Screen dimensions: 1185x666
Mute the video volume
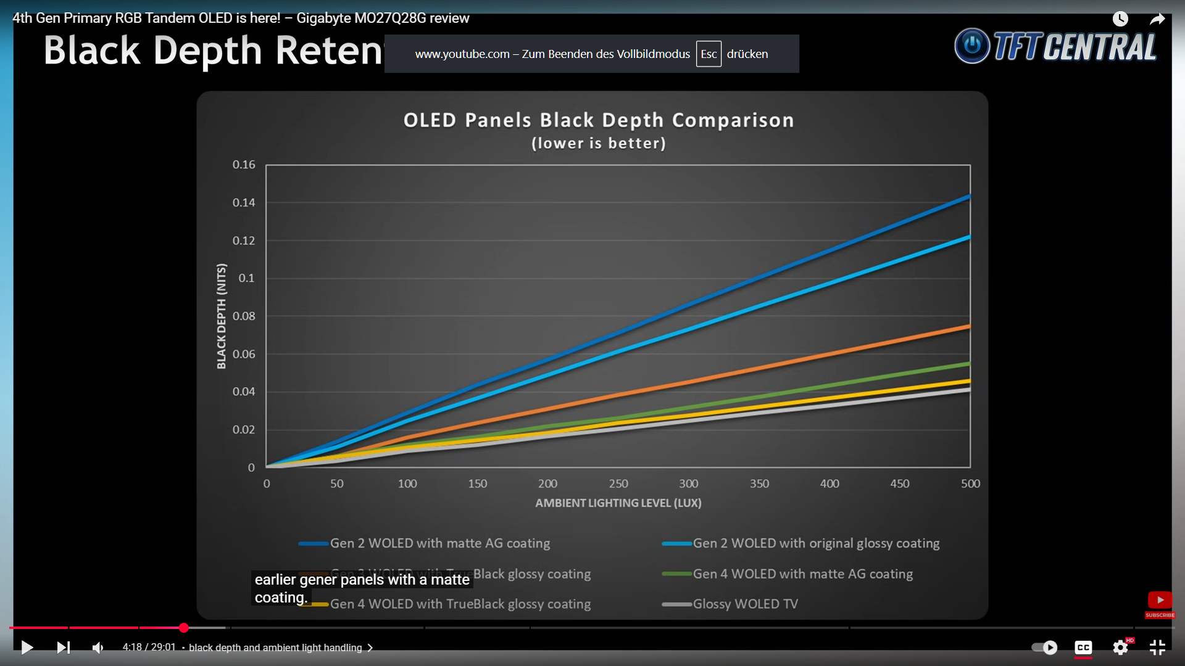click(98, 647)
